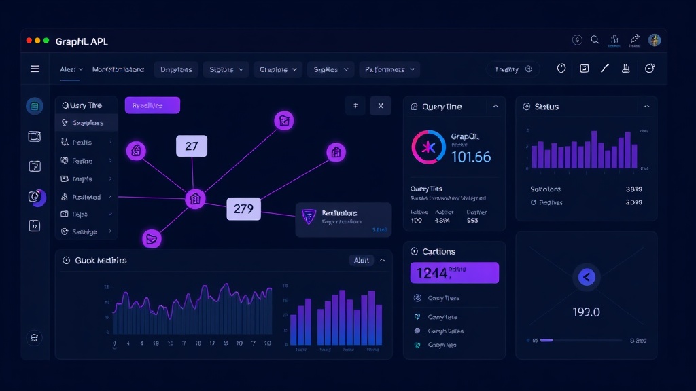
Task: Click the link in Resfuoions card
Action: [379, 229]
